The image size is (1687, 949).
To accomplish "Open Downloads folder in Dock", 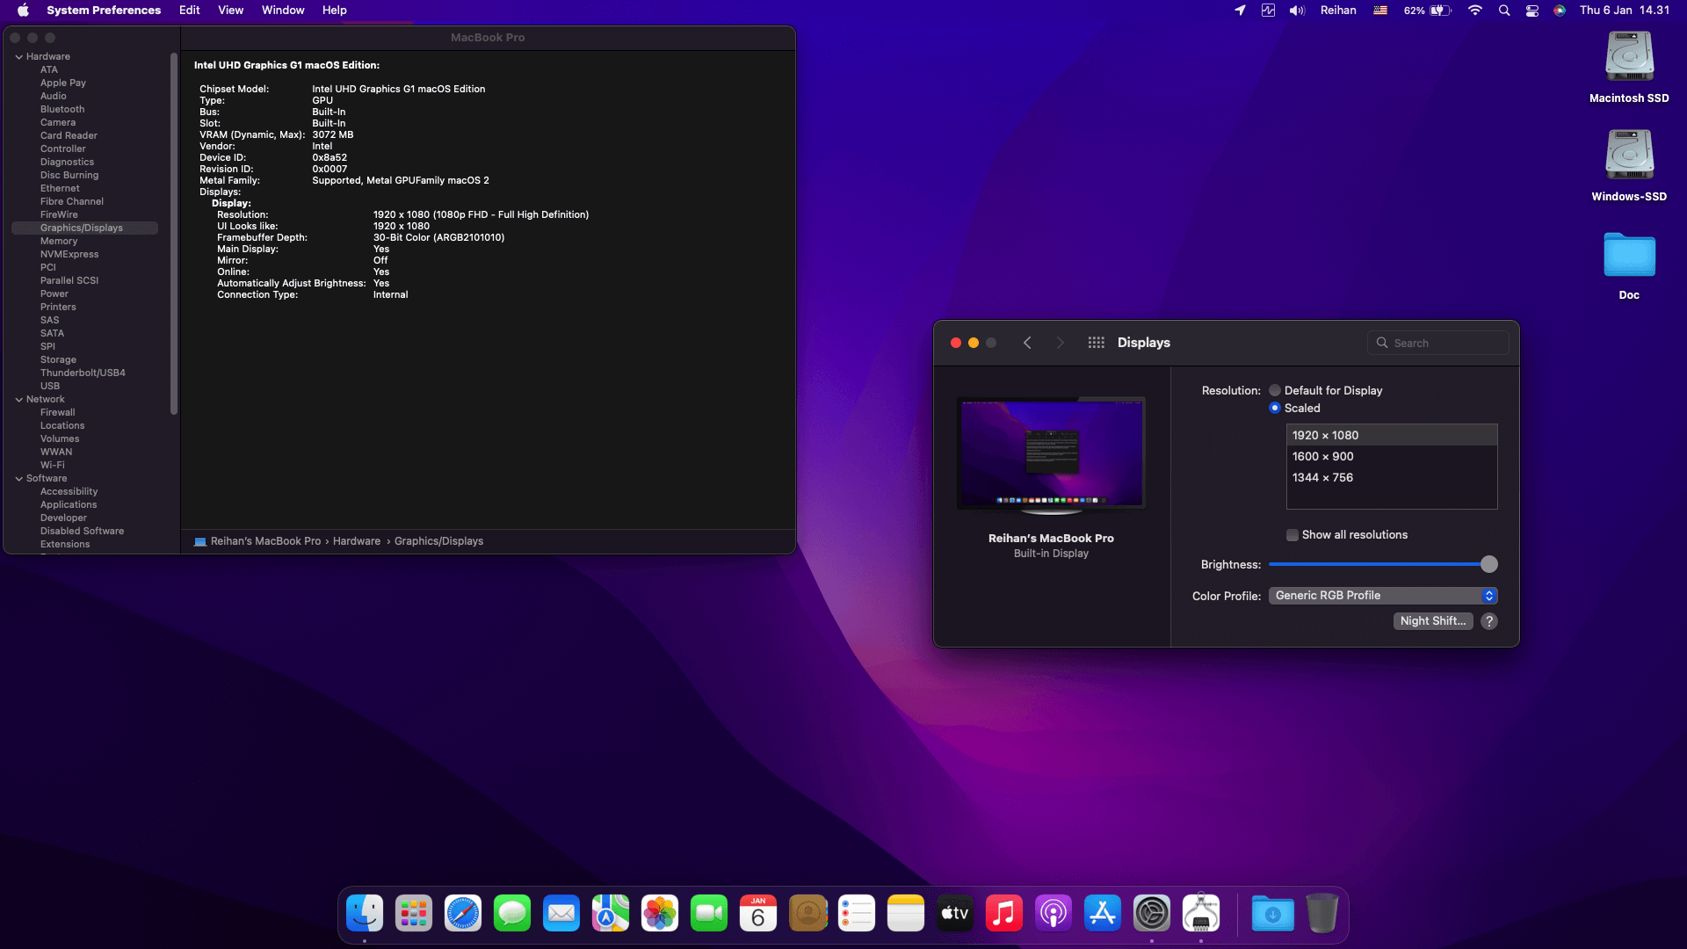I will [1273, 914].
